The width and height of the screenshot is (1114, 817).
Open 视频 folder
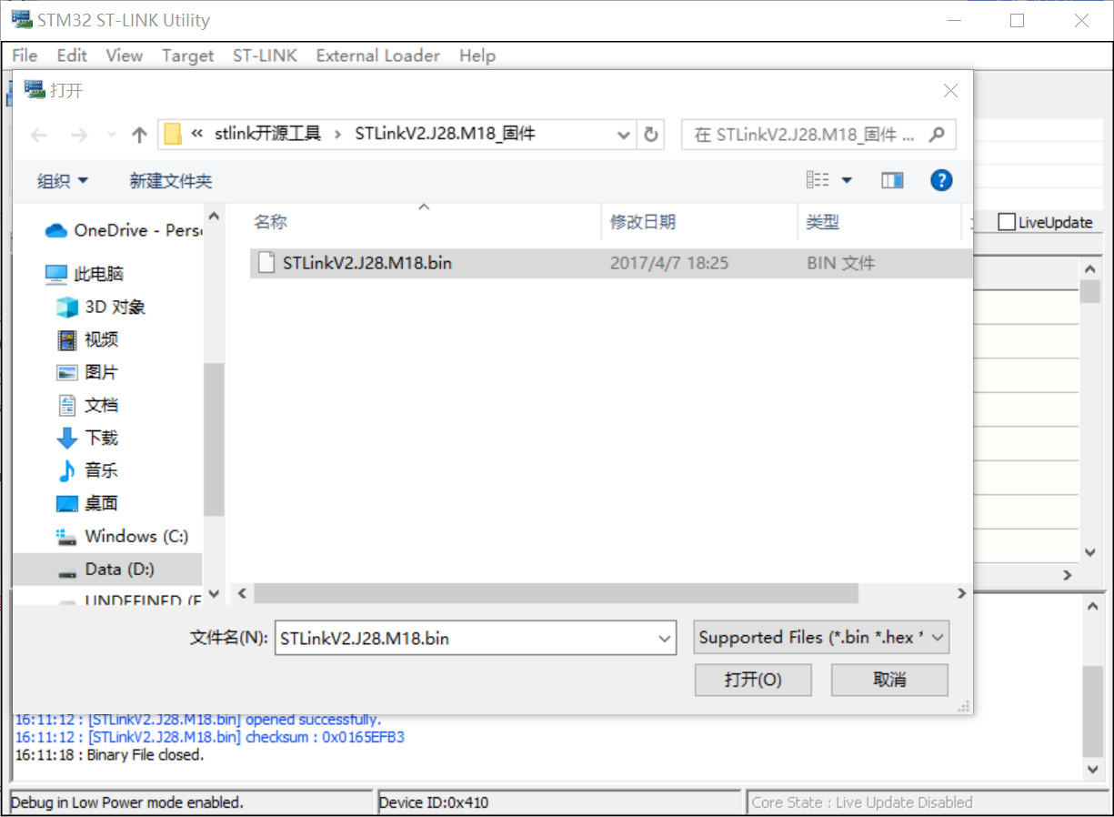pos(87,339)
